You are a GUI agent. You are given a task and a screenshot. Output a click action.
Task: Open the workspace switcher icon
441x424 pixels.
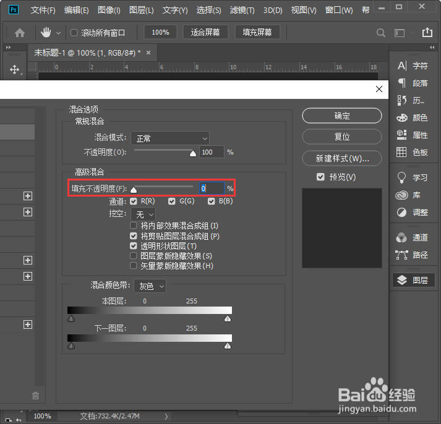pyautogui.click(x=400, y=33)
